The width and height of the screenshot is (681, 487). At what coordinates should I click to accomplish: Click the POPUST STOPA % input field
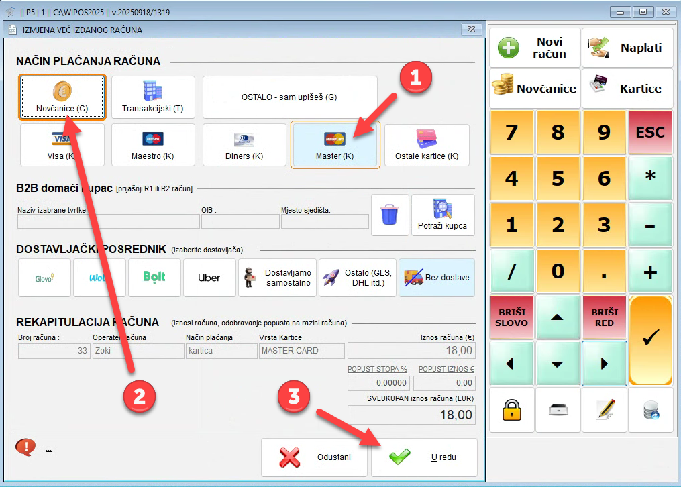coord(378,383)
